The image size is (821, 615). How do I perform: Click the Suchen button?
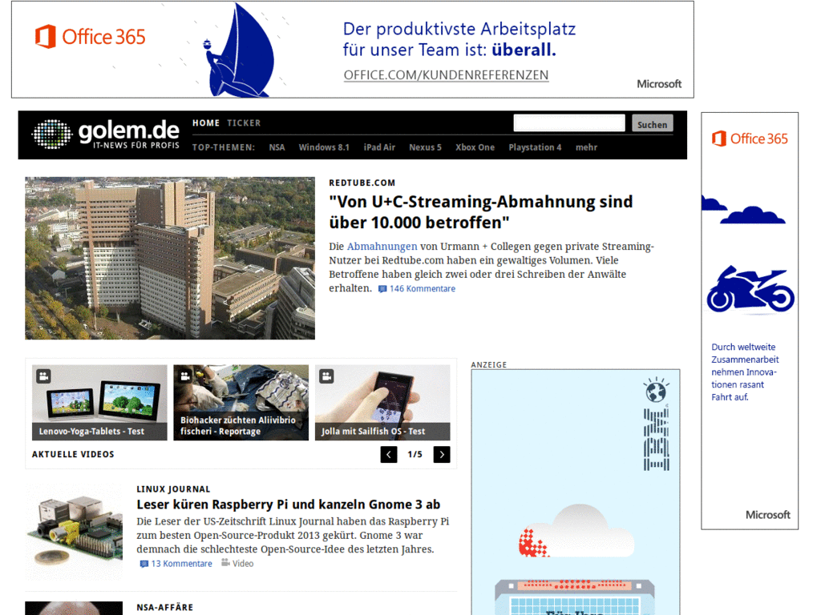653,123
